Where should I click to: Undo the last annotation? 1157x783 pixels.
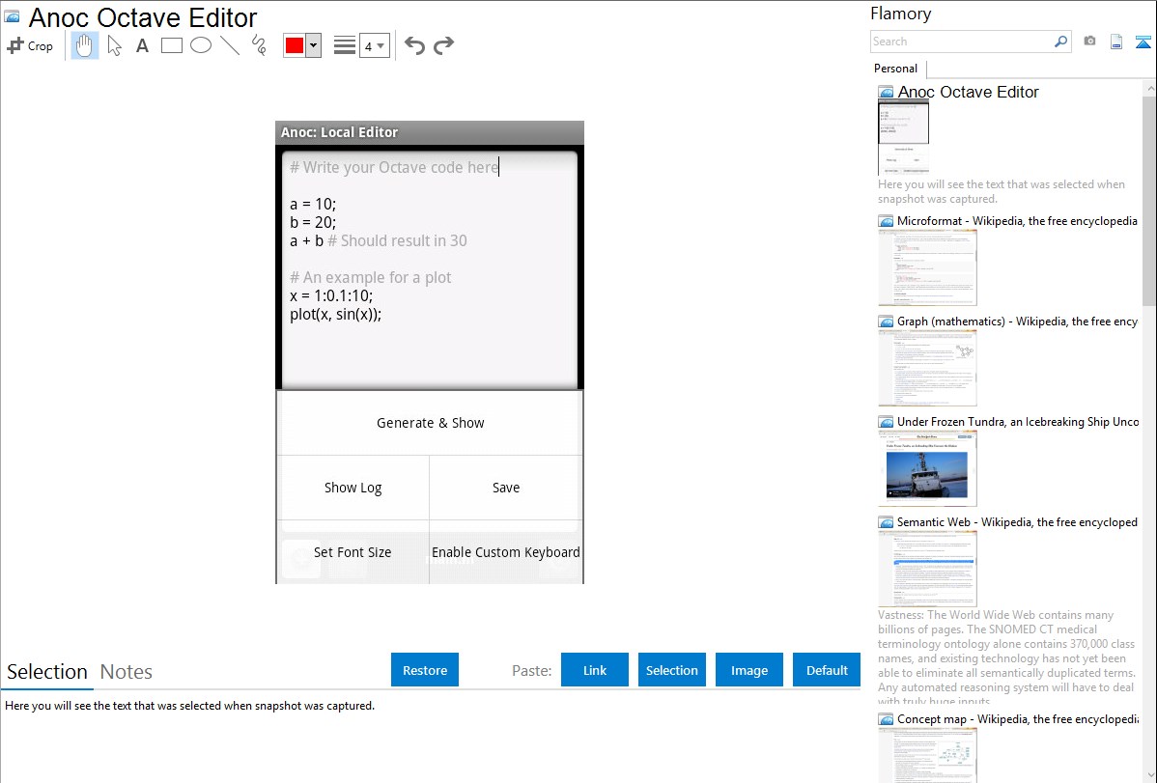click(414, 45)
